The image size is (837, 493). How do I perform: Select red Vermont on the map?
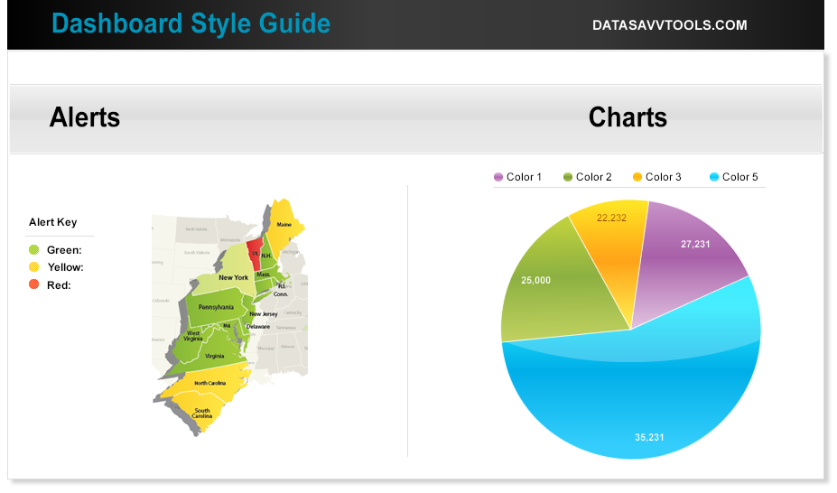tap(255, 254)
